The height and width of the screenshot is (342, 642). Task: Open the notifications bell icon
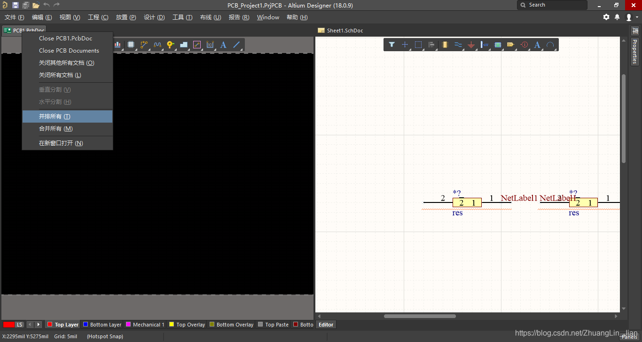[x=617, y=17]
